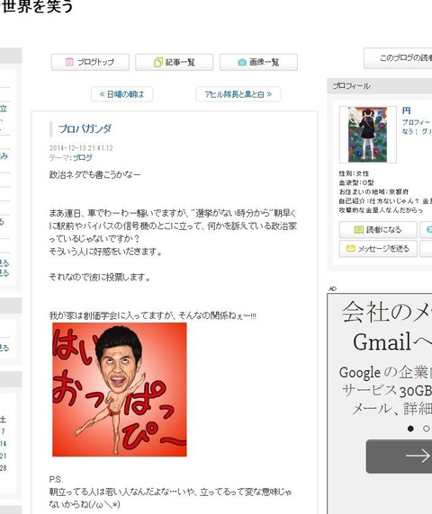
Task: Open the ブログトップ button
Action: tap(90, 62)
